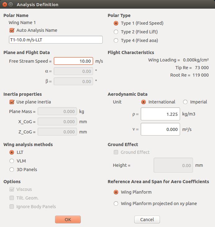Select Type 2 (Fixed Lift) polar

[116, 32]
